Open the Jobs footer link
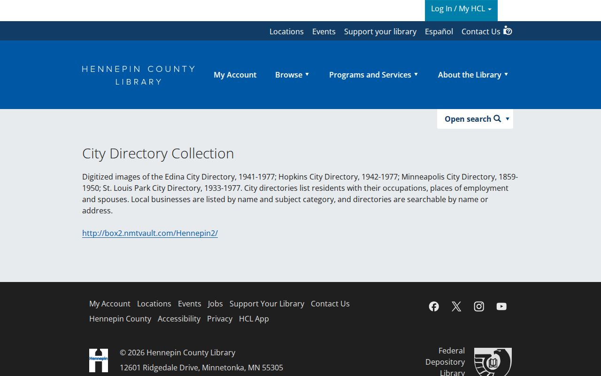 point(216,304)
